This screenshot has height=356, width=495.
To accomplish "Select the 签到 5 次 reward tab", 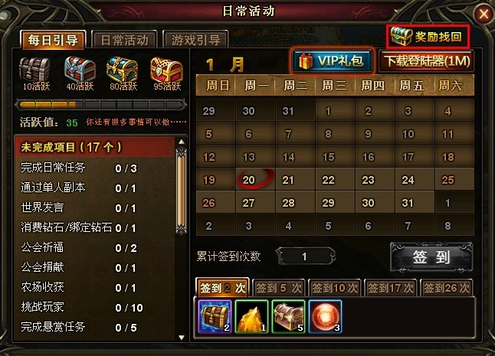I will [279, 288].
